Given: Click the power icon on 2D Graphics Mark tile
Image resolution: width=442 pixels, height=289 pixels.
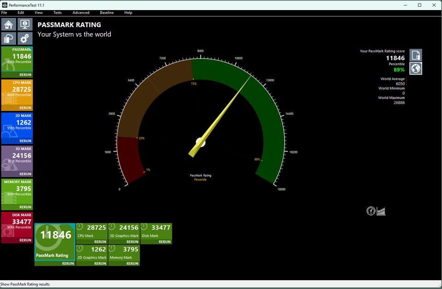Looking at the screenshot, I should pyautogui.click(x=80, y=248).
